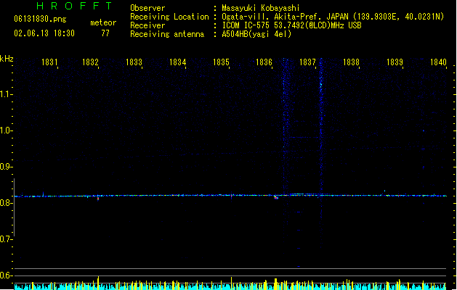The height and width of the screenshot is (290, 457).
Task: Click the Observer field label
Action: click(147, 8)
